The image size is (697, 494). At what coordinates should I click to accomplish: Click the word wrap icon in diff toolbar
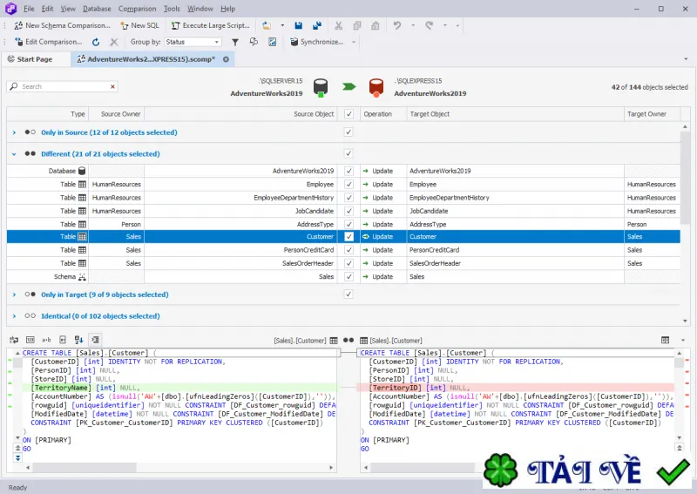(95, 340)
